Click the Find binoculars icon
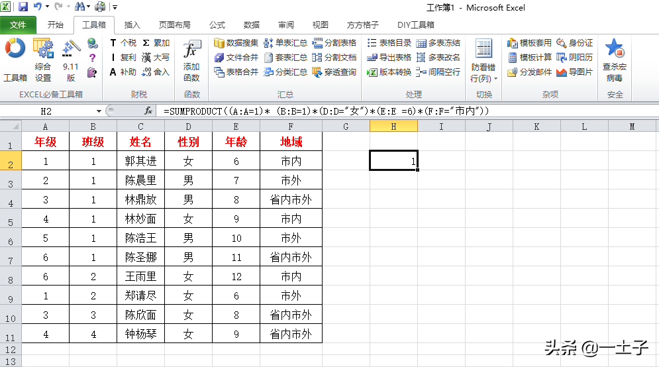This screenshot has height=367, width=659. (79, 7)
